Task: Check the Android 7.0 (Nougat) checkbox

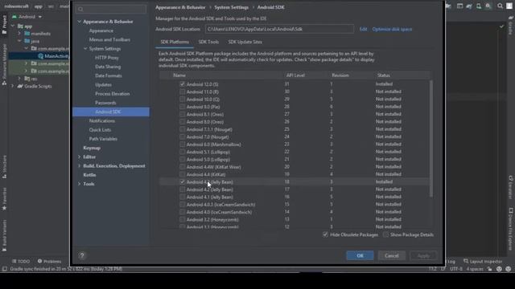Action: tap(183, 137)
